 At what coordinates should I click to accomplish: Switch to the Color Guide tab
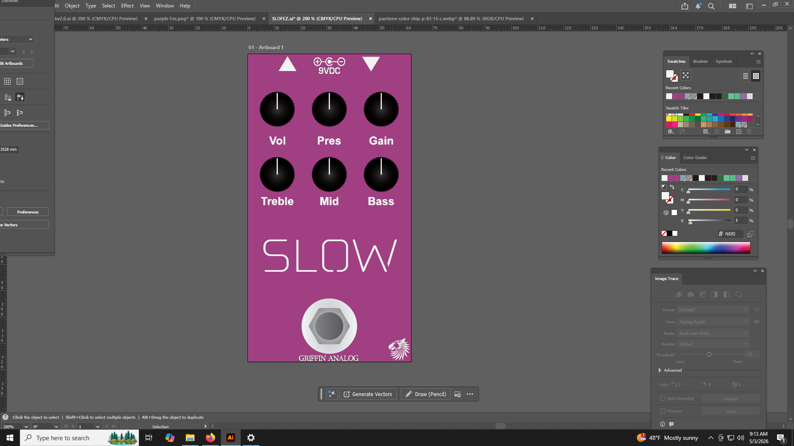coord(695,158)
